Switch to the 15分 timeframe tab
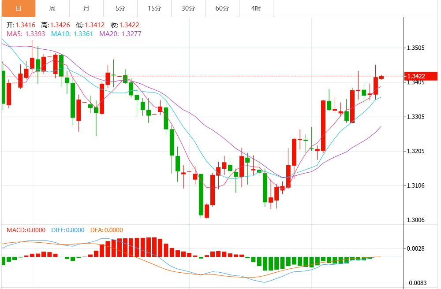This screenshot has width=441, height=289. 154,8
